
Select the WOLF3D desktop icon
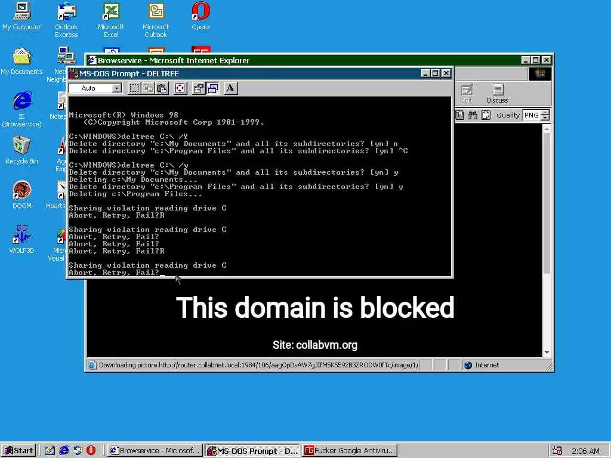pos(22,240)
